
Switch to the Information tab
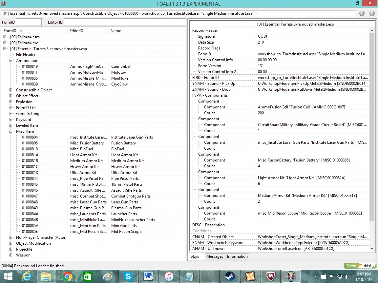(237, 256)
